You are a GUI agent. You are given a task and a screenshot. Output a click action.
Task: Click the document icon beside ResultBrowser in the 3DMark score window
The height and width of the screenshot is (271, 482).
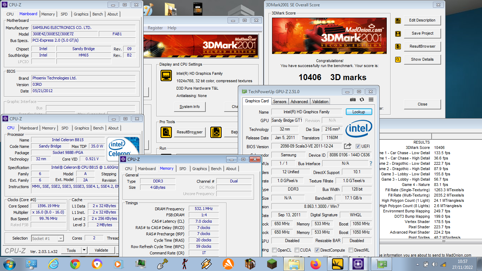[x=398, y=47]
